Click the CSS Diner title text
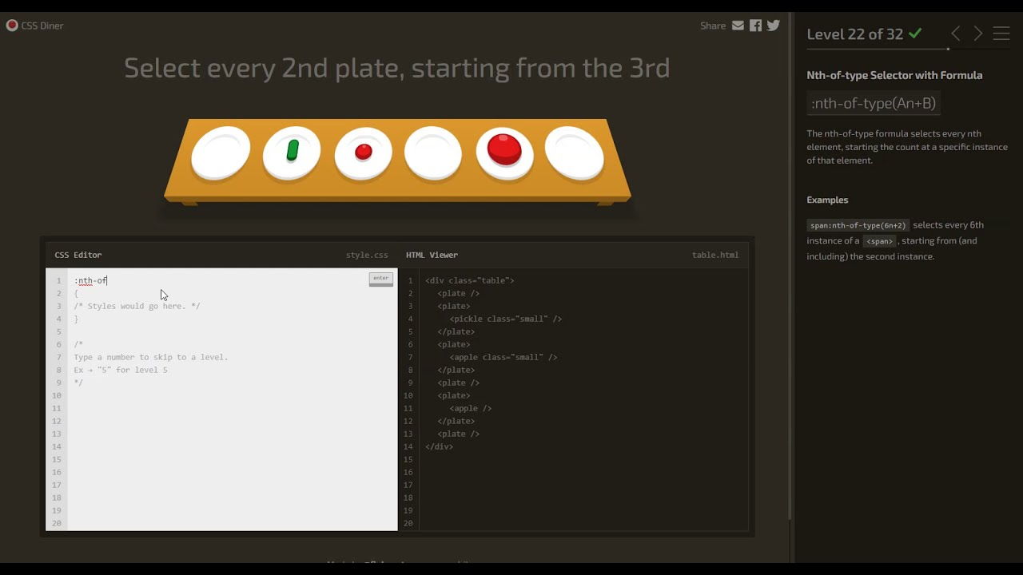The height and width of the screenshot is (575, 1023). [x=42, y=26]
